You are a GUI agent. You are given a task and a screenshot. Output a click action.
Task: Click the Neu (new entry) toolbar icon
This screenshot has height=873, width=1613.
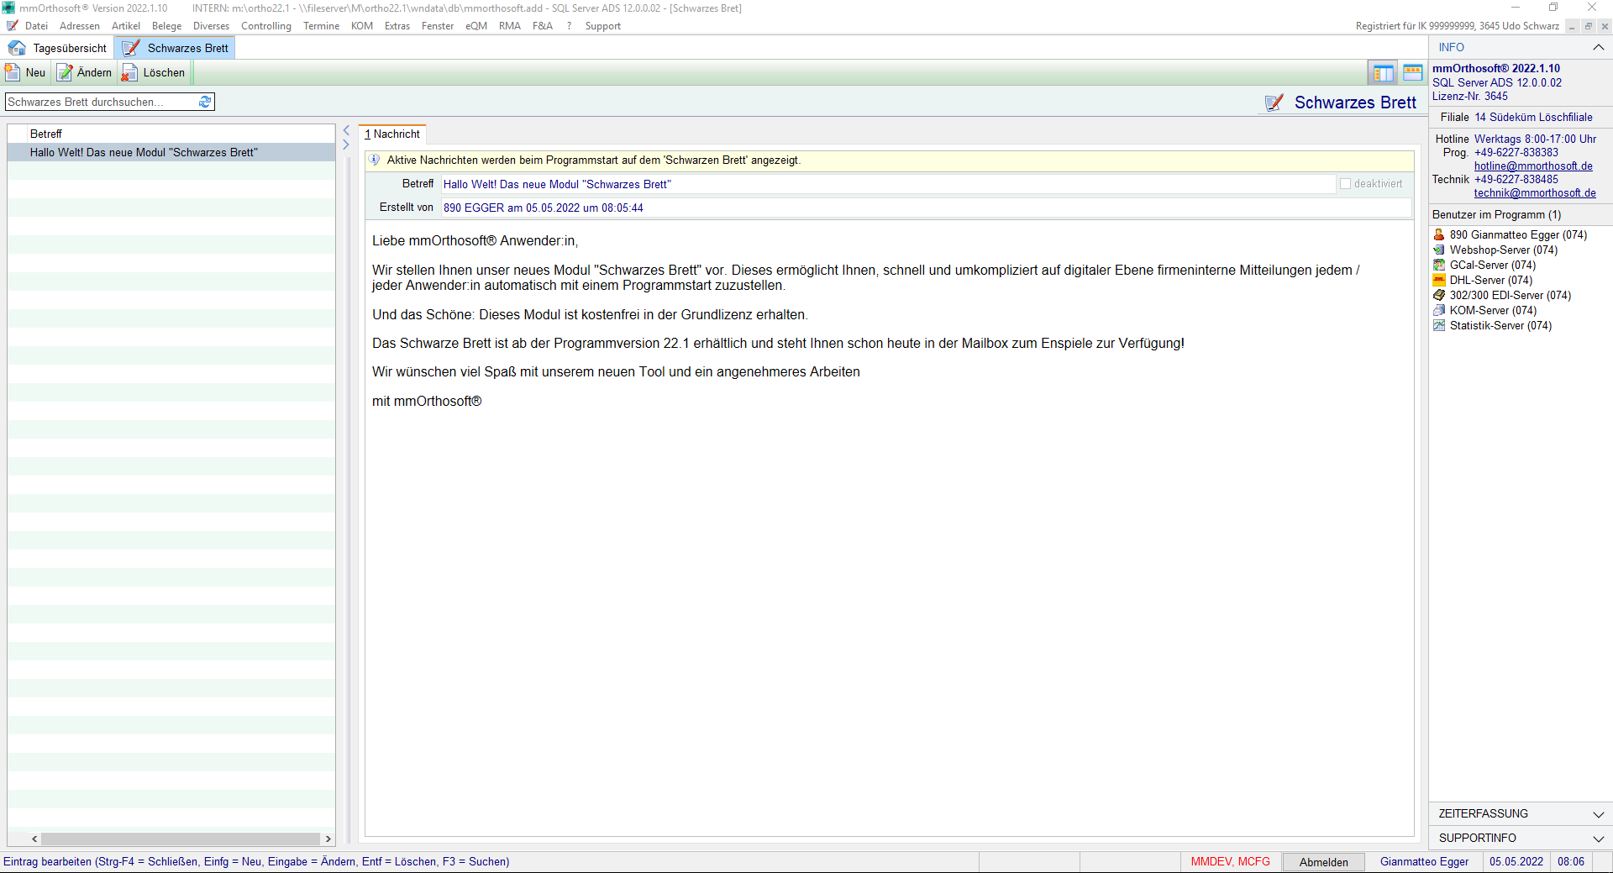(x=13, y=73)
